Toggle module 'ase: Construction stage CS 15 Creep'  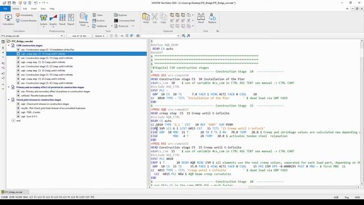click(x=18, y=58)
